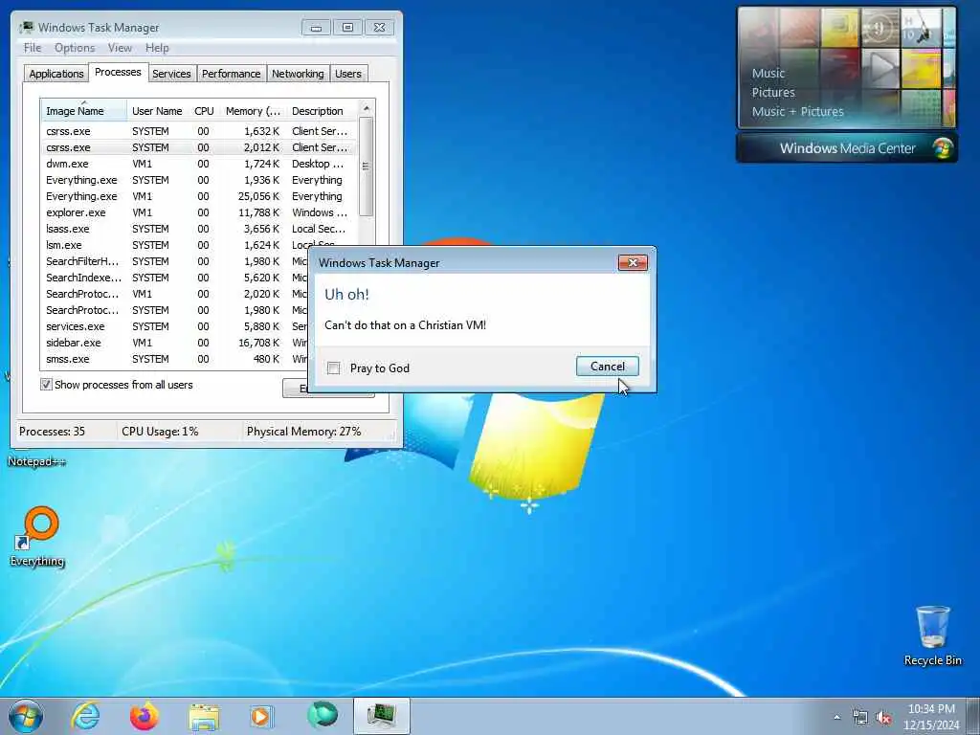
Task: Select the smss.exe process row
Action: (x=175, y=359)
